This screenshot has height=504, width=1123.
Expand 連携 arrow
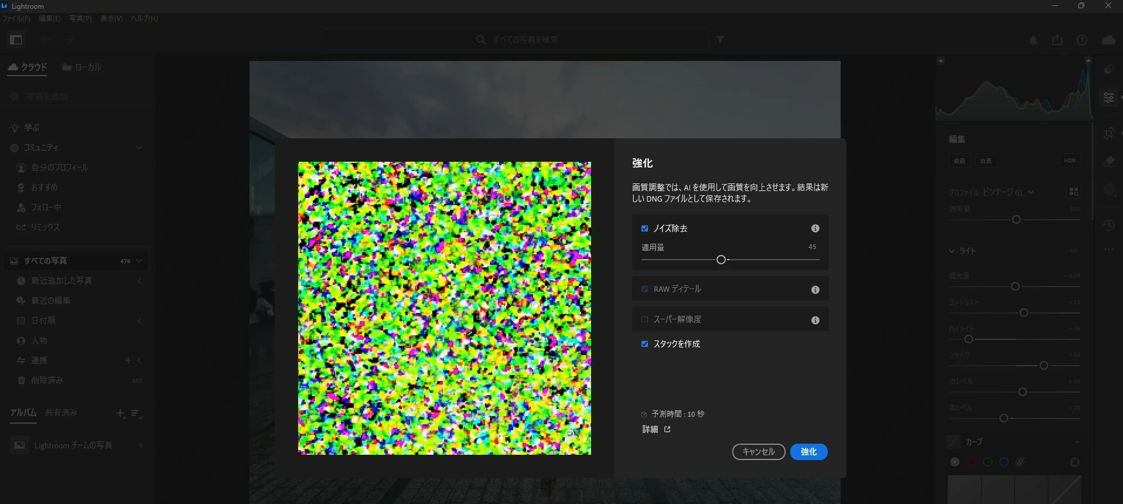(x=139, y=360)
